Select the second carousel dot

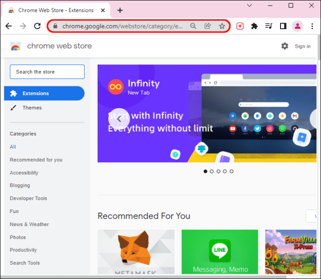tap(212, 171)
